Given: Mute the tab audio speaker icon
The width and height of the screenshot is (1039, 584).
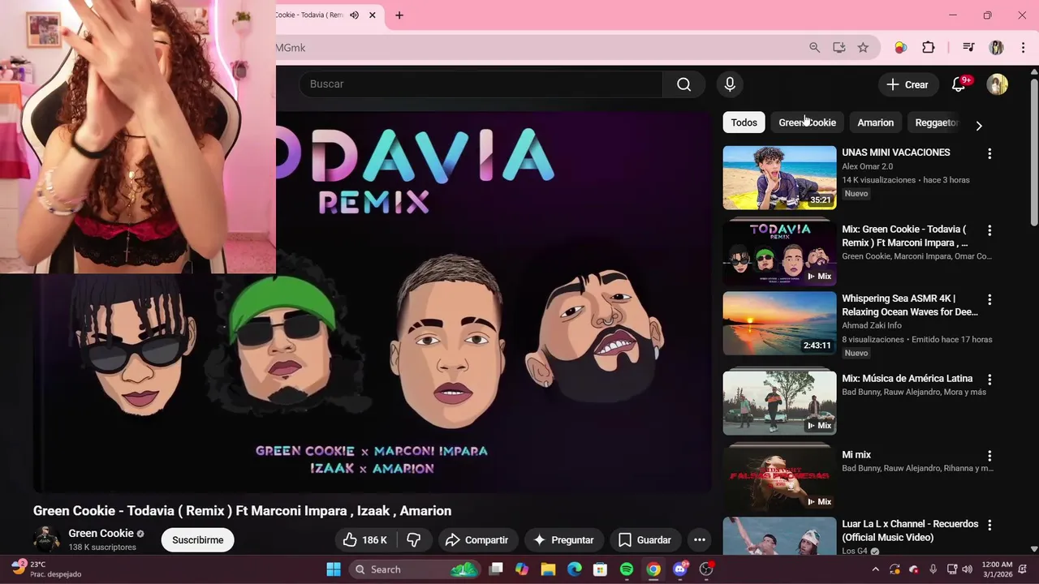Looking at the screenshot, I should pyautogui.click(x=354, y=15).
